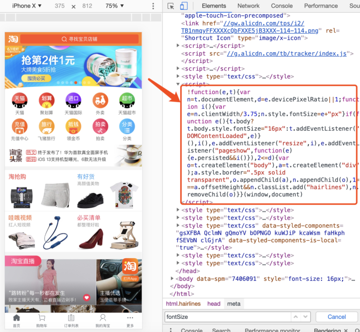Tap the 有好货 section heading

[x=86, y=176]
